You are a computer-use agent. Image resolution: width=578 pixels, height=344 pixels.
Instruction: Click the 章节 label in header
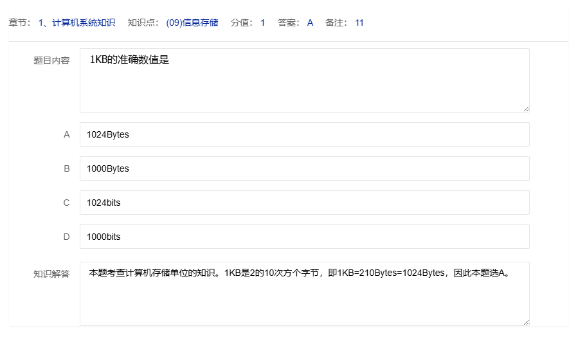tap(19, 23)
